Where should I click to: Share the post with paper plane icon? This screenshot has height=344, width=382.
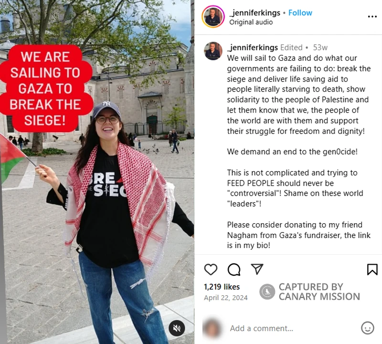click(x=257, y=269)
